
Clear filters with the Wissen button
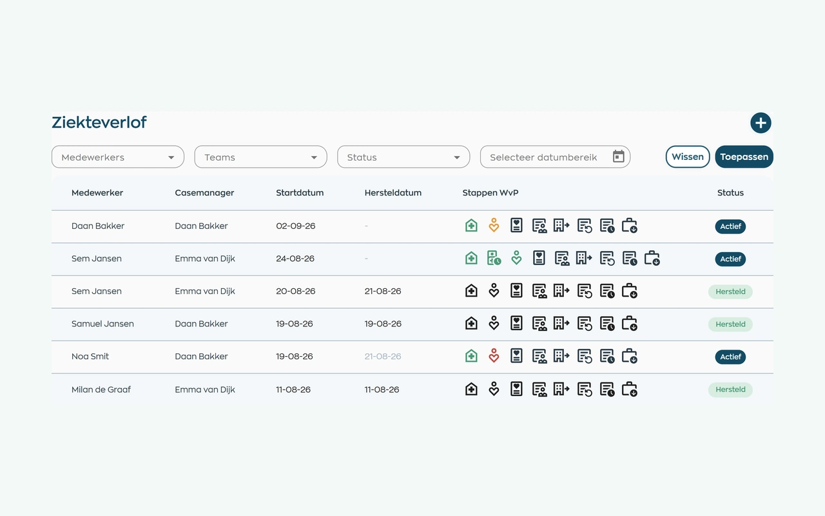pyautogui.click(x=688, y=157)
